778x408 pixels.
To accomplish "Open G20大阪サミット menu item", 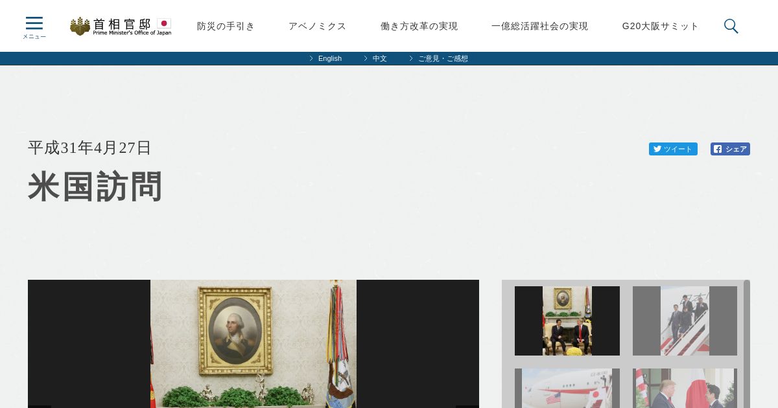I will [x=661, y=26].
